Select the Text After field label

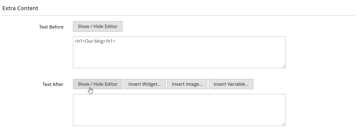click(53, 84)
